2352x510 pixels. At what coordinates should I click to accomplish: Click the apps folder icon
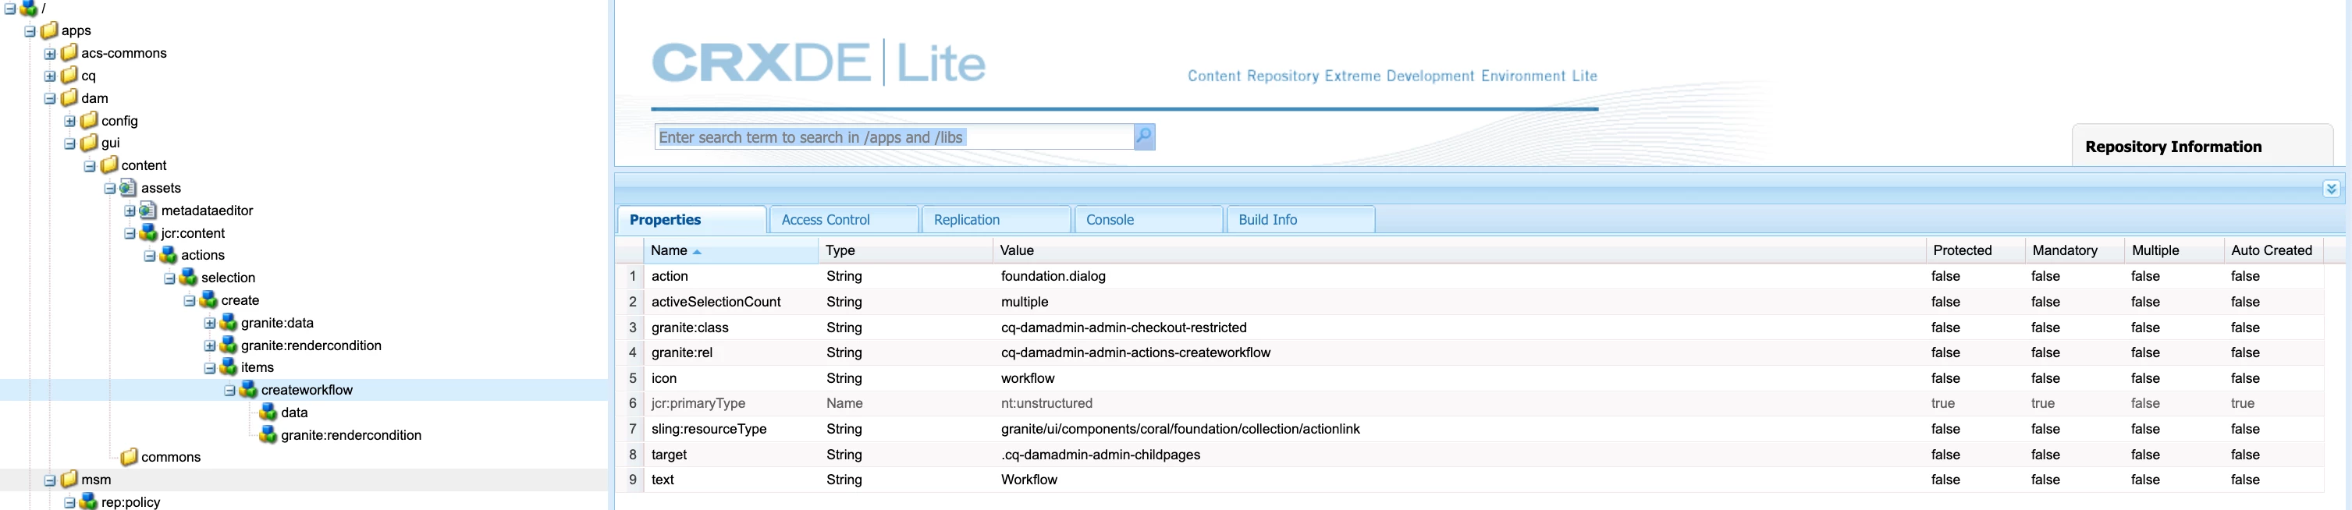49,30
